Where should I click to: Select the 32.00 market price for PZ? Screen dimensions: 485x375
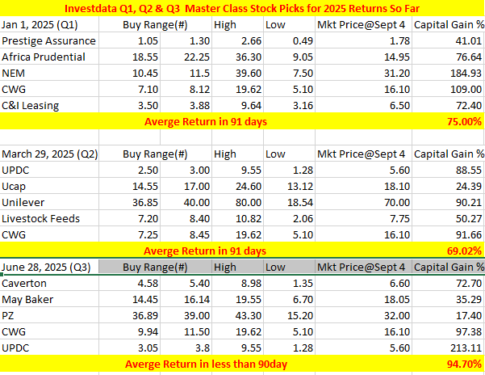tap(363, 315)
